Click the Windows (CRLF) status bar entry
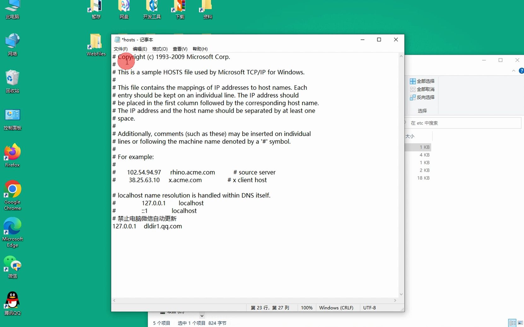Viewport: 524px width, 327px height. [336, 308]
